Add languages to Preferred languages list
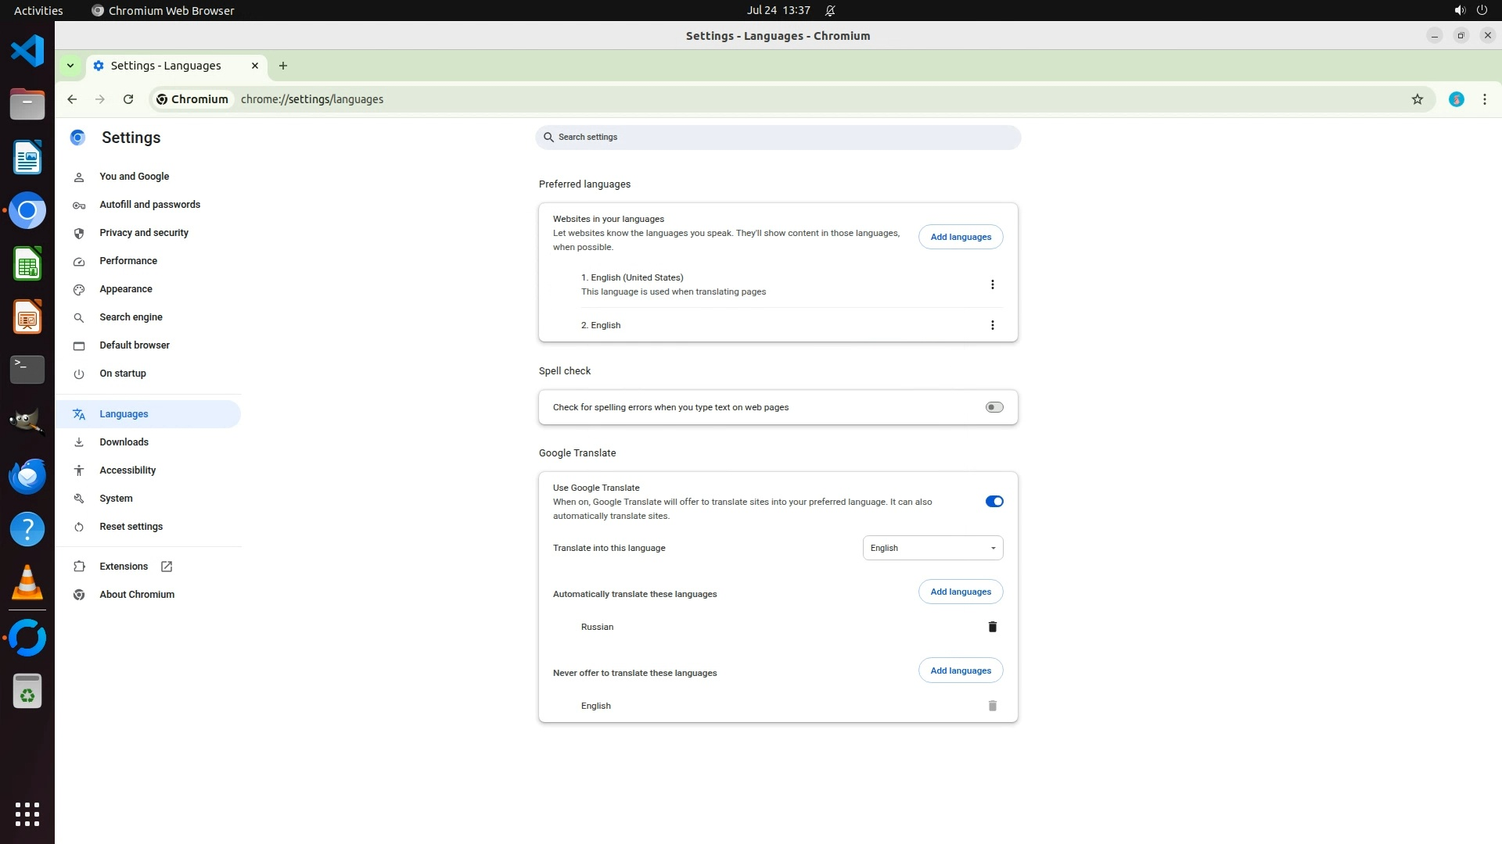This screenshot has width=1502, height=844. coord(960,237)
